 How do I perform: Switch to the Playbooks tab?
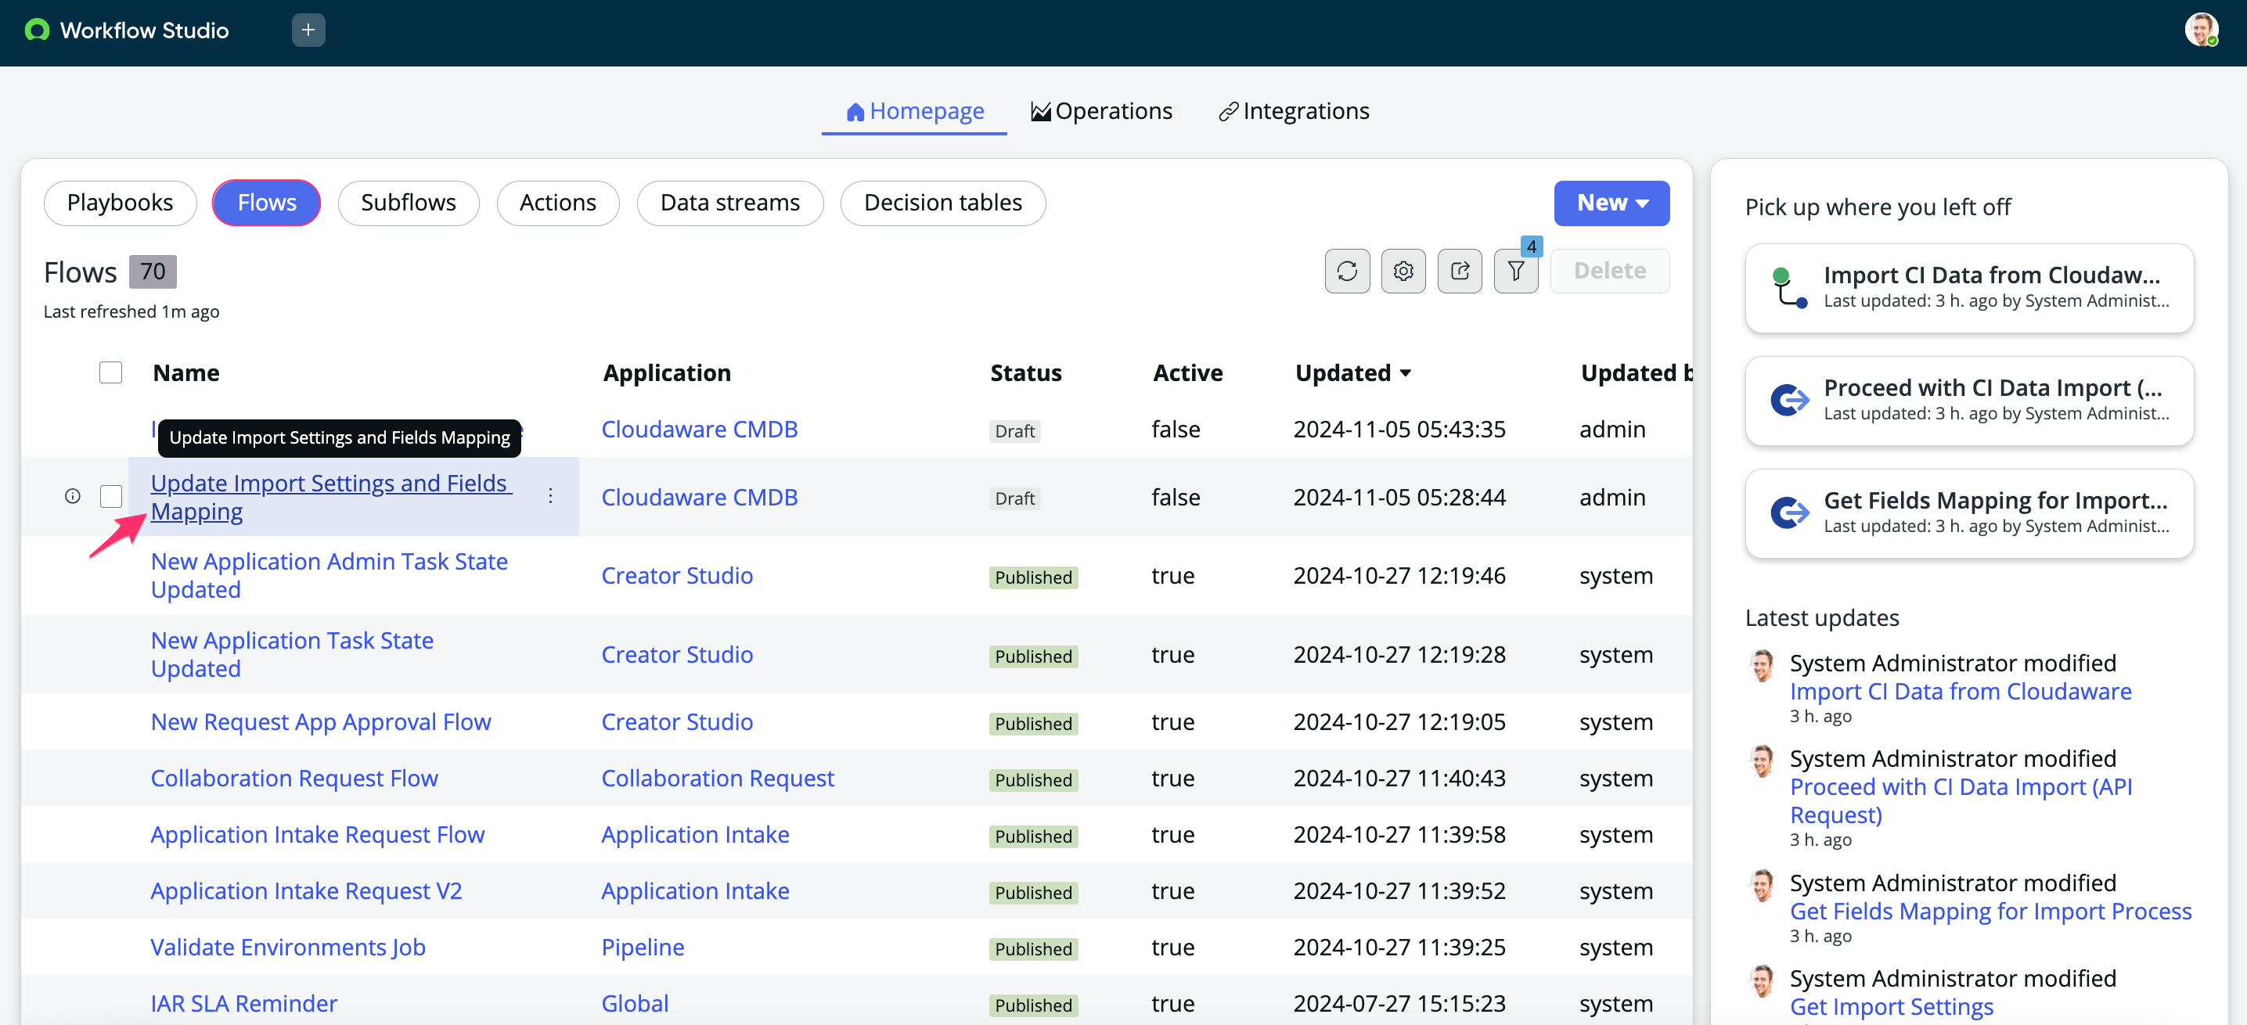click(x=121, y=201)
